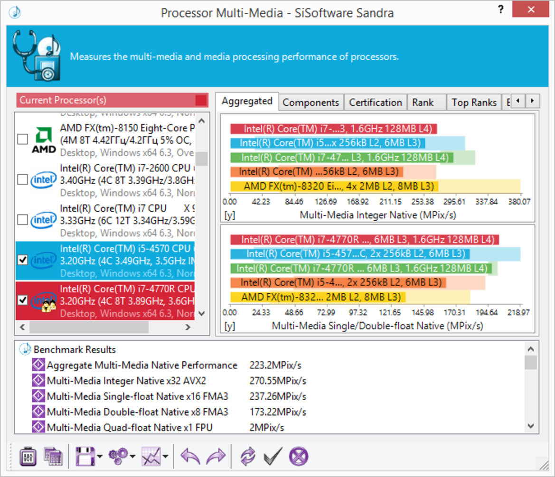Click the red swatch in Current Processor(s) header
Viewport: 555px width, 477px height.
click(x=201, y=100)
